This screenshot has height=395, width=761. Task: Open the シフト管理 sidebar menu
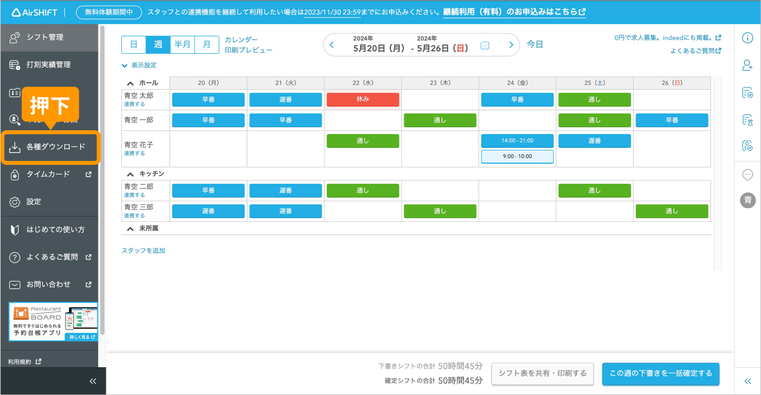(49, 37)
